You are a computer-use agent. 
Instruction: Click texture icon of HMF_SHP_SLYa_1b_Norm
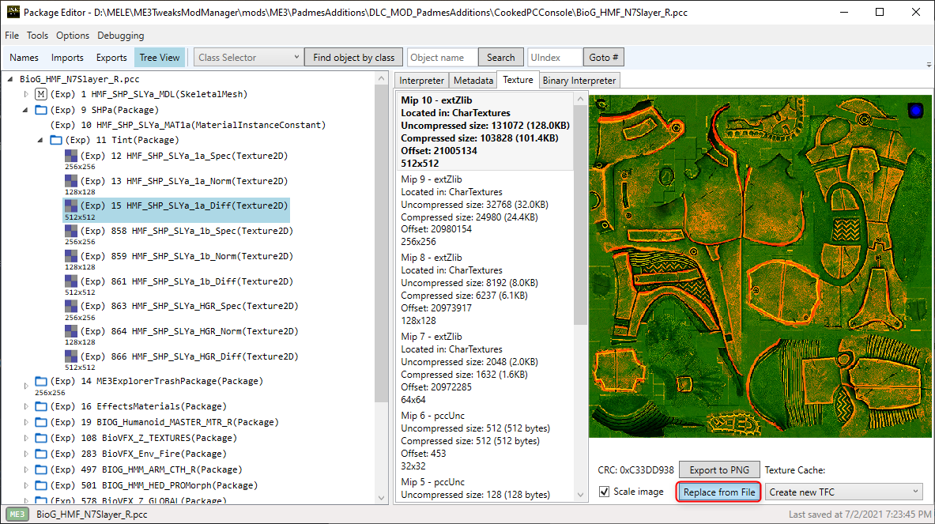tap(71, 256)
